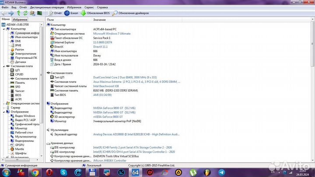The width and height of the screenshot is (315, 177).
Task: Select Разгон tree item
Action: (x=17, y=49)
